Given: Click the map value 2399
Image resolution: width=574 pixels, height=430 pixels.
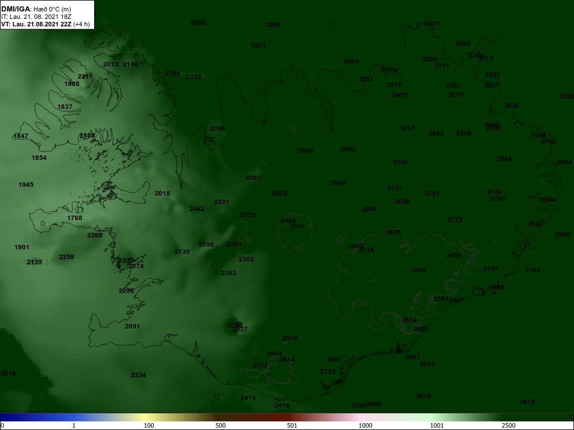Looking at the screenshot, I should 218,128.
